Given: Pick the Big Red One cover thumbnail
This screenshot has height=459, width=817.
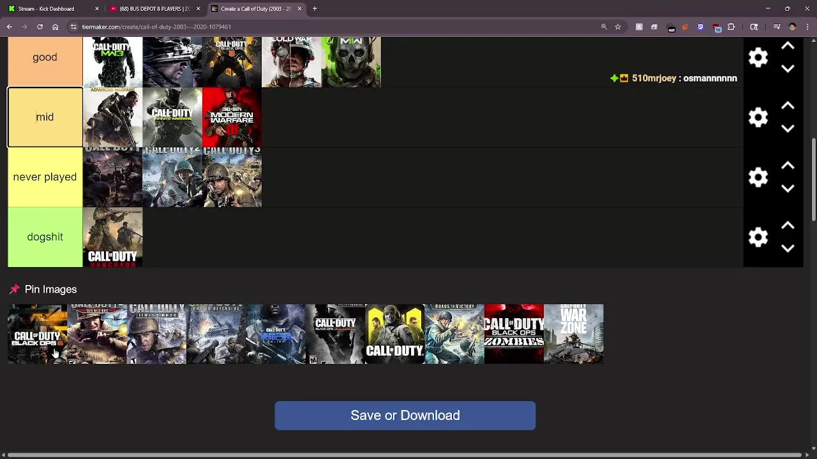Looking at the screenshot, I should point(97,334).
